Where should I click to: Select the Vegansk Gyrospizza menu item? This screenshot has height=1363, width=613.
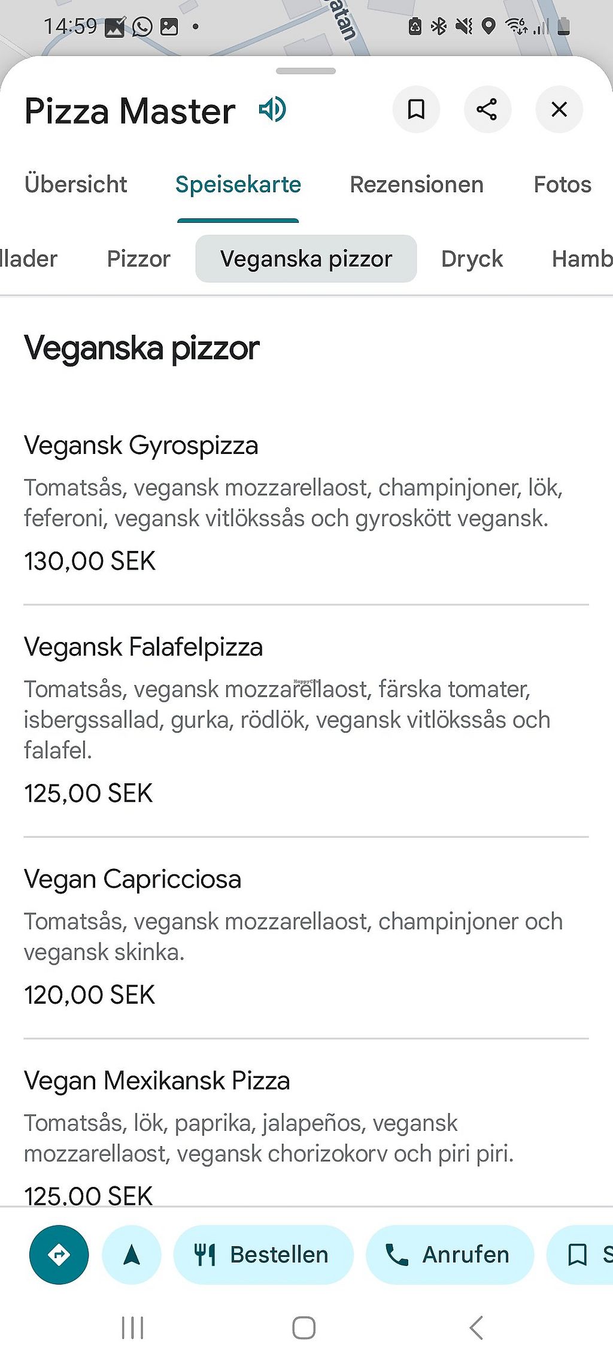(141, 446)
